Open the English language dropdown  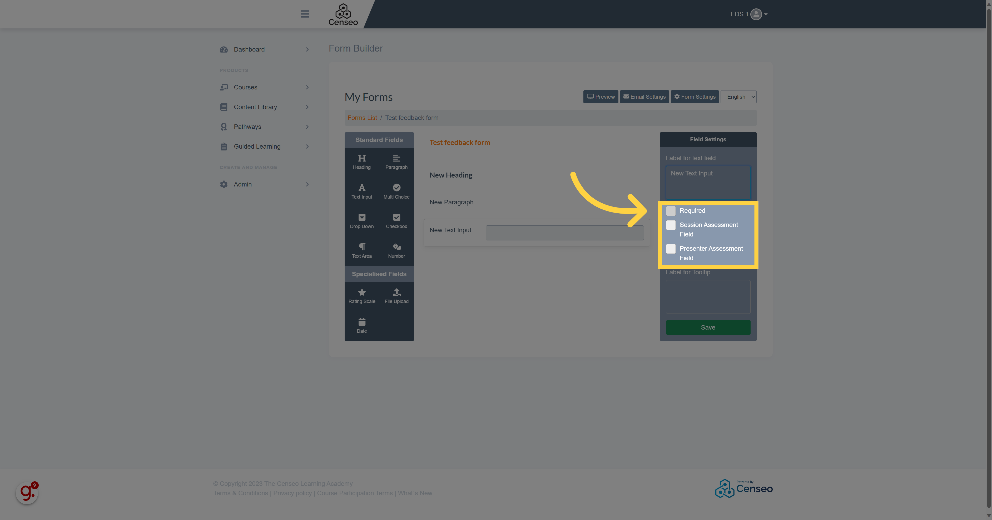point(740,96)
